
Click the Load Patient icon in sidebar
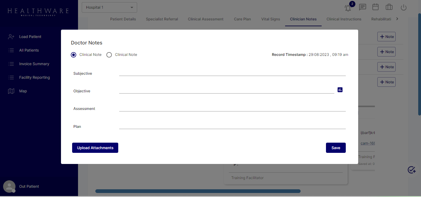tap(11, 37)
